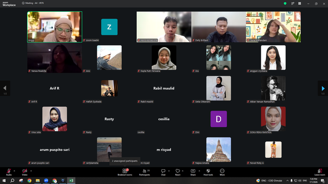328x184 pixels.
Task: Select Akbar Yanuar Ramadhan's black-and-white photo
Action: 273,88
